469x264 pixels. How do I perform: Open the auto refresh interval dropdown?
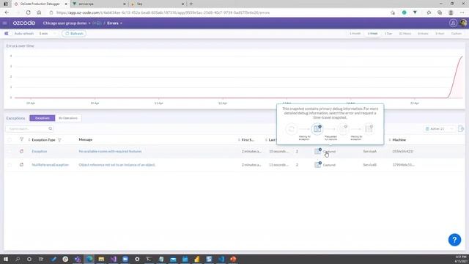point(48,34)
